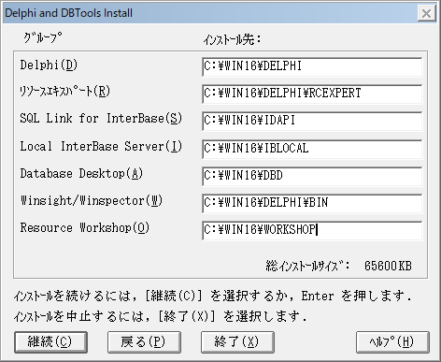Click SQL Link for InterBase(S) label
This screenshot has height=362, width=441.
pos(101,119)
